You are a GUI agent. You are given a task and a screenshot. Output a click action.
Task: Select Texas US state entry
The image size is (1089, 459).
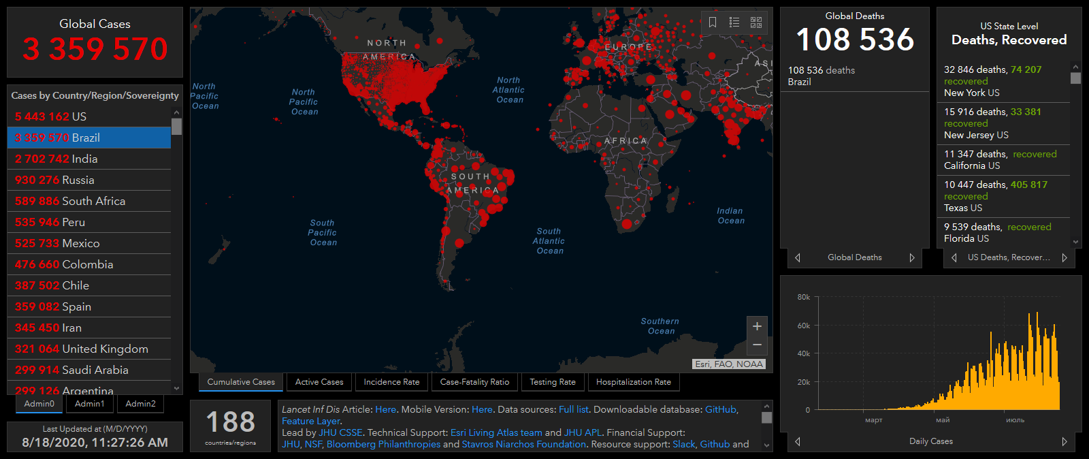[x=1004, y=196]
